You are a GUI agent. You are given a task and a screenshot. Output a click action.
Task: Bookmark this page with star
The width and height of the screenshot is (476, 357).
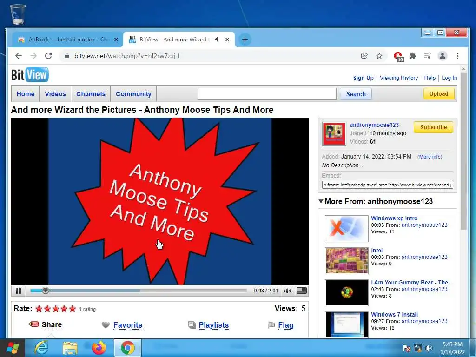point(379,56)
